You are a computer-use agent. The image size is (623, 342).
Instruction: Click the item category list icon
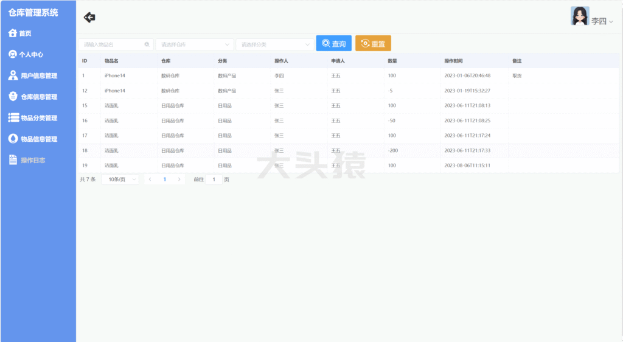13,117
